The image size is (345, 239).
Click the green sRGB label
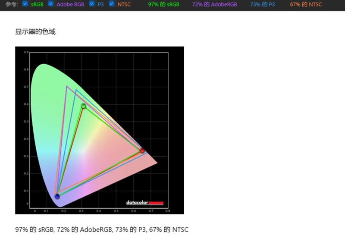[x=37, y=4]
